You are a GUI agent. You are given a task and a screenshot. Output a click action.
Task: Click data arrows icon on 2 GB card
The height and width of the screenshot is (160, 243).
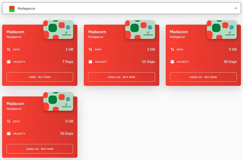point(90,49)
